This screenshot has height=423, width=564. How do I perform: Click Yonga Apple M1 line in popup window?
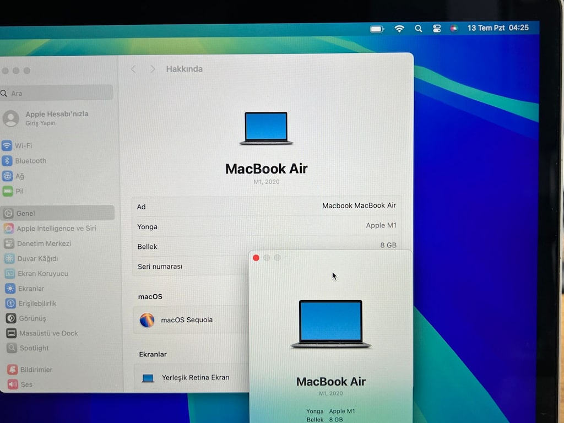[330, 411]
